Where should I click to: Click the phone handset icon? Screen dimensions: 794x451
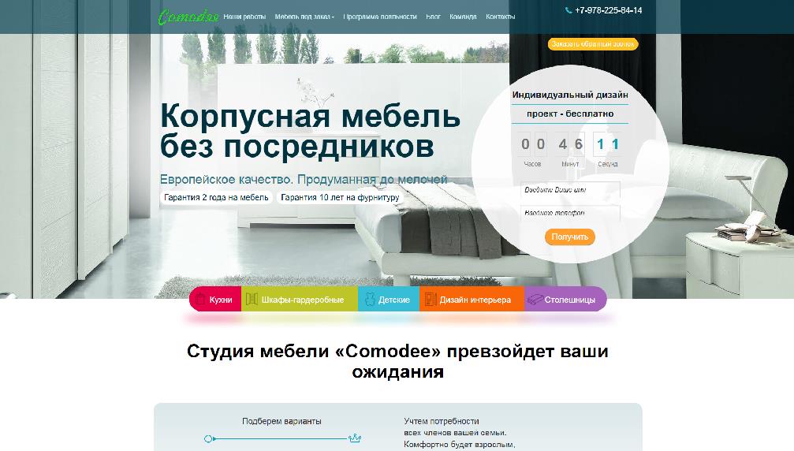[x=568, y=10]
